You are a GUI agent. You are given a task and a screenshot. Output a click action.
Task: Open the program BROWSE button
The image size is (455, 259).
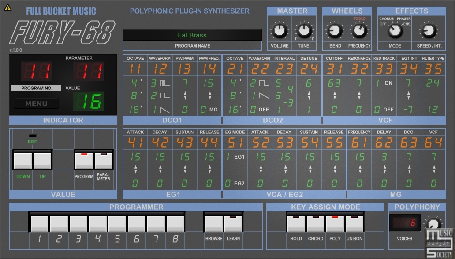tap(214, 223)
